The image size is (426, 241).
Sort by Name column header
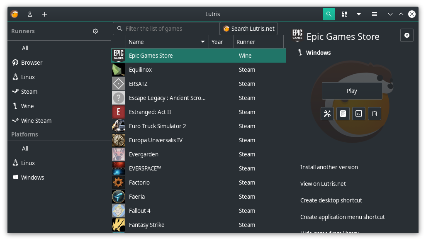tap(167, 42)
